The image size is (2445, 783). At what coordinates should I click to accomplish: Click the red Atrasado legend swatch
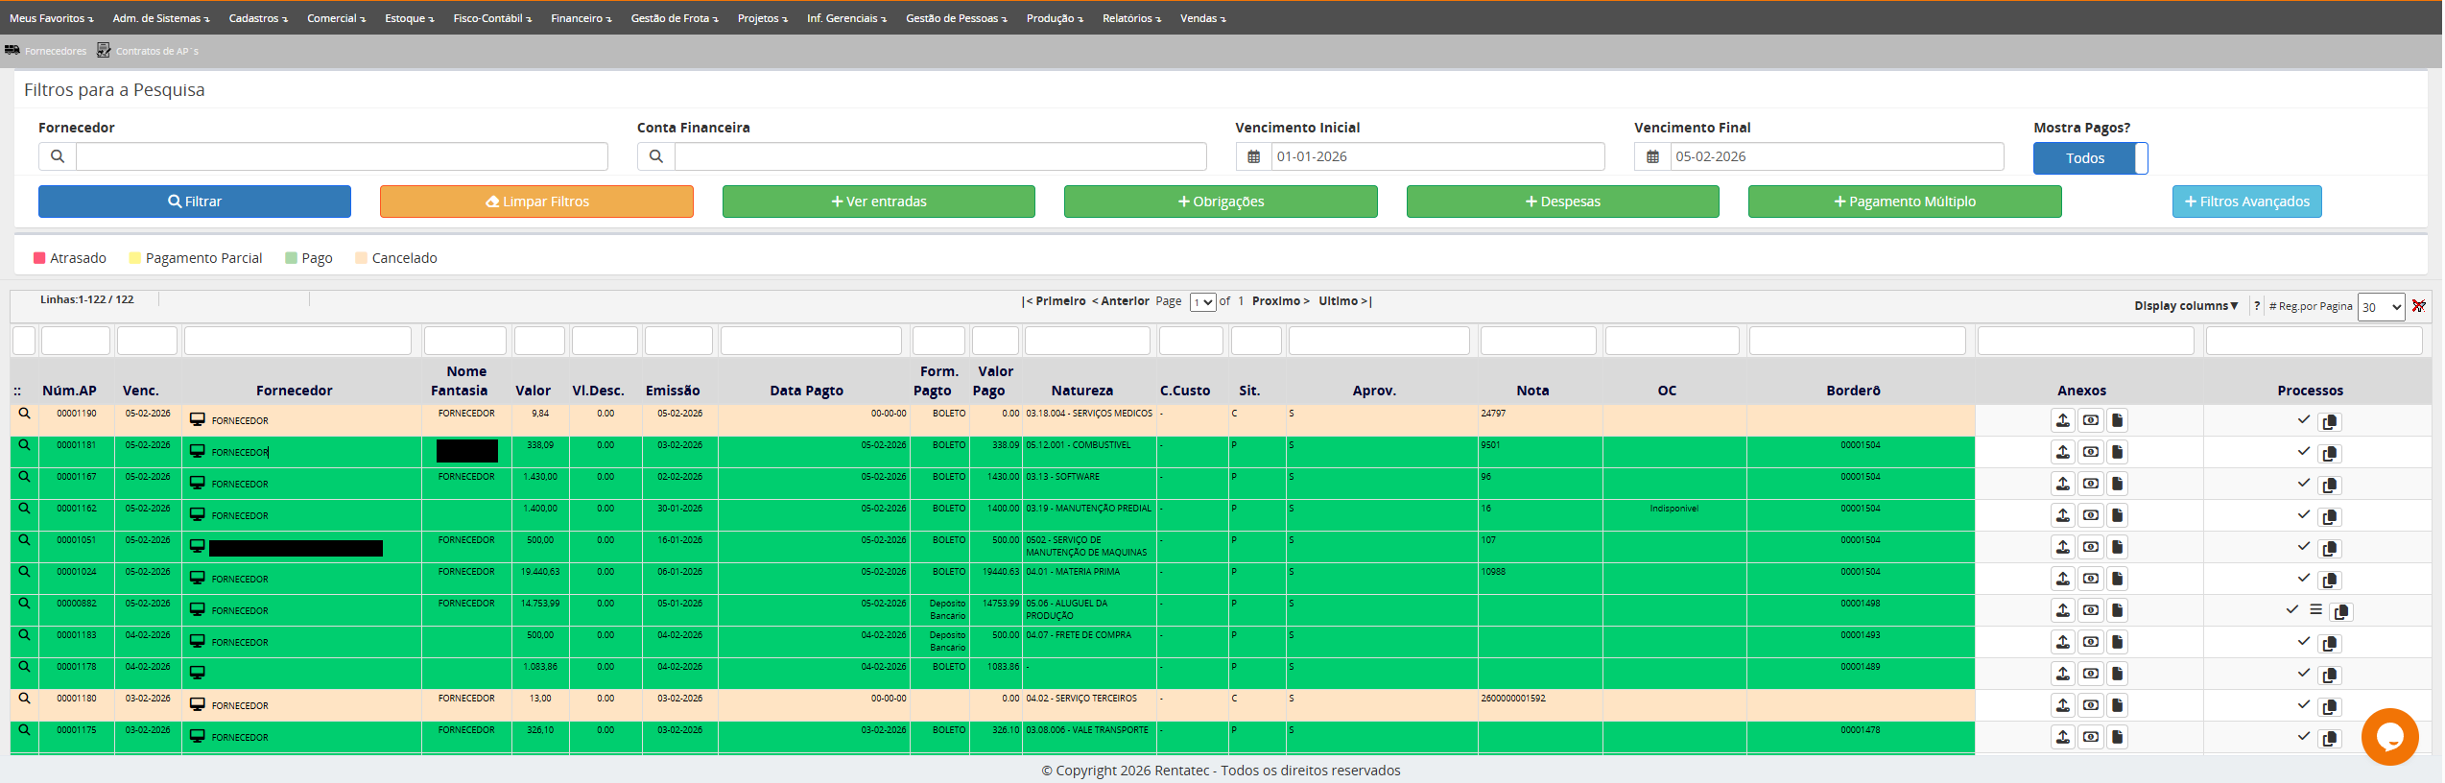39,258
